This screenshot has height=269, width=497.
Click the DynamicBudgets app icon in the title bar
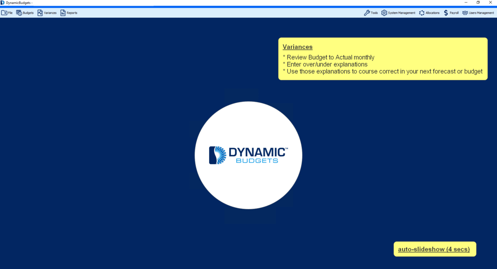[3, 2]
